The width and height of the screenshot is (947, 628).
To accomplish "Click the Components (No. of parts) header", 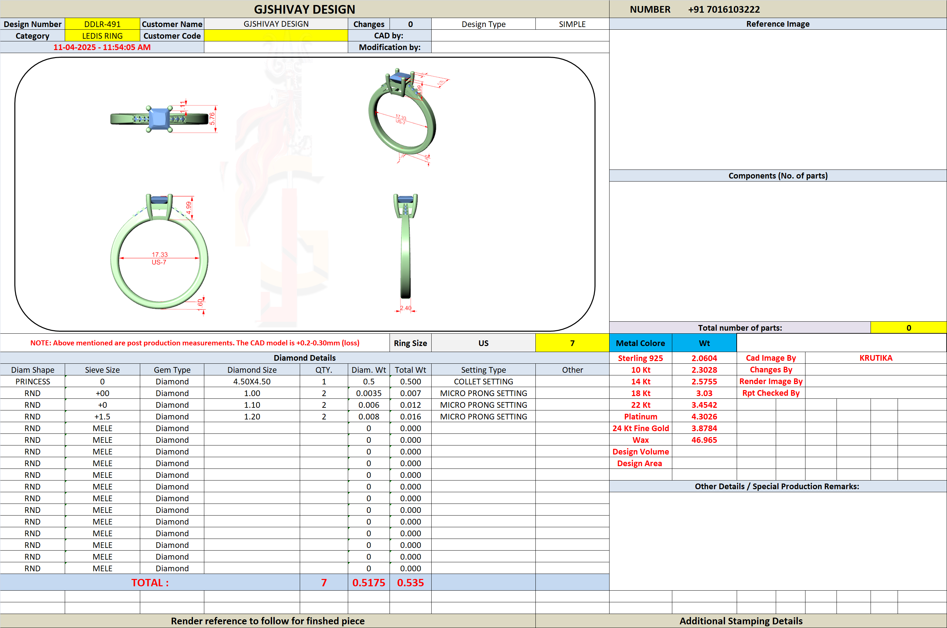I will tap(778, 176).
